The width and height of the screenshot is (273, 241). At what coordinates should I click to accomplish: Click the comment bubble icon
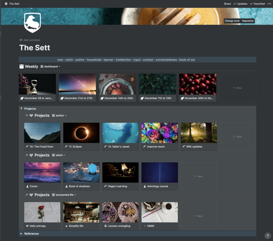(21, 40)
